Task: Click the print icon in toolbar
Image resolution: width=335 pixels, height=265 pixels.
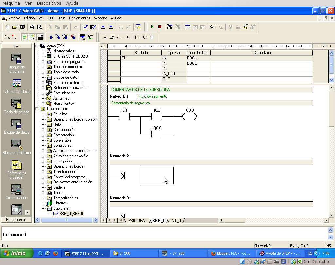Action: coord(32,27)
